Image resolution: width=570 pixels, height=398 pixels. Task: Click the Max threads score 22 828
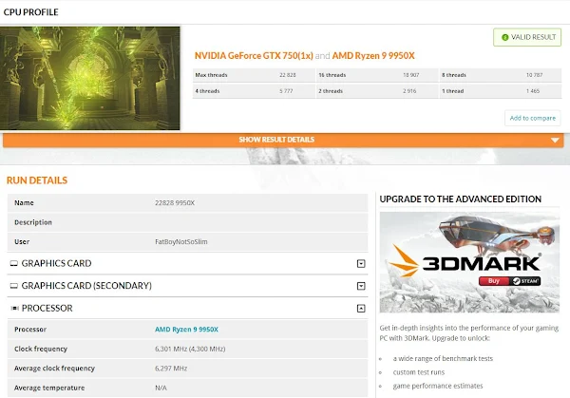[288, 75]
